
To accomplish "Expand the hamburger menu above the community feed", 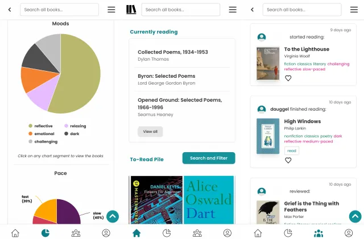I will tap(354, 10).
